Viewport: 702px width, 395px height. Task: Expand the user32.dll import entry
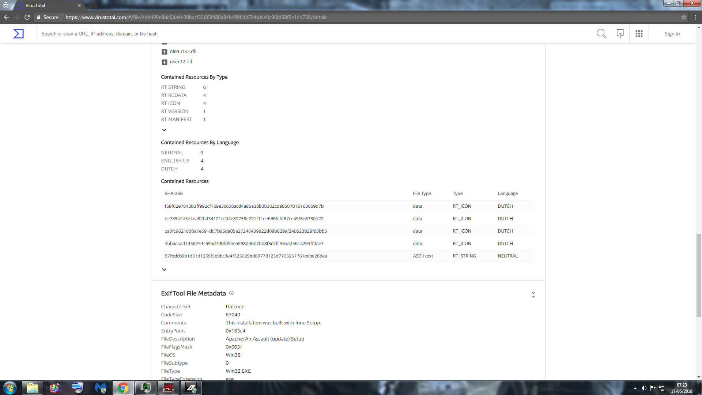pyautogui.click(x=165, y=62)
